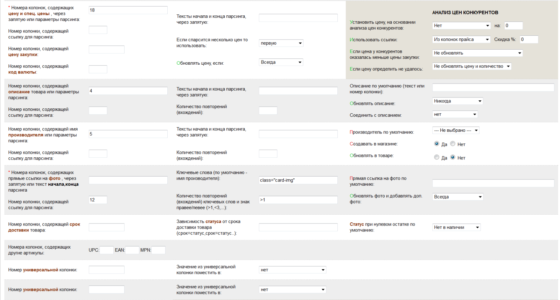Select 'Нет' for Создавать в магазине

(453, 144)
